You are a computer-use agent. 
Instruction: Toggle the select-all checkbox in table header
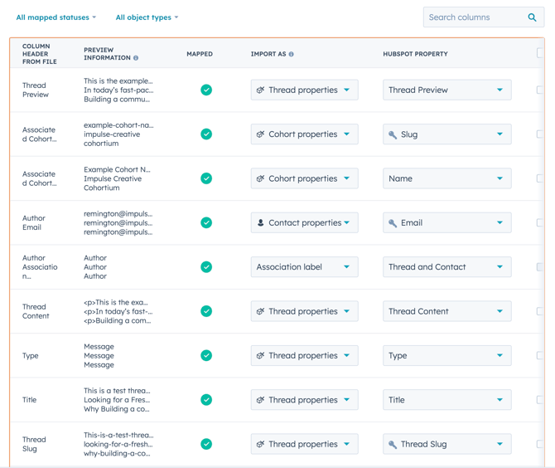541,53
